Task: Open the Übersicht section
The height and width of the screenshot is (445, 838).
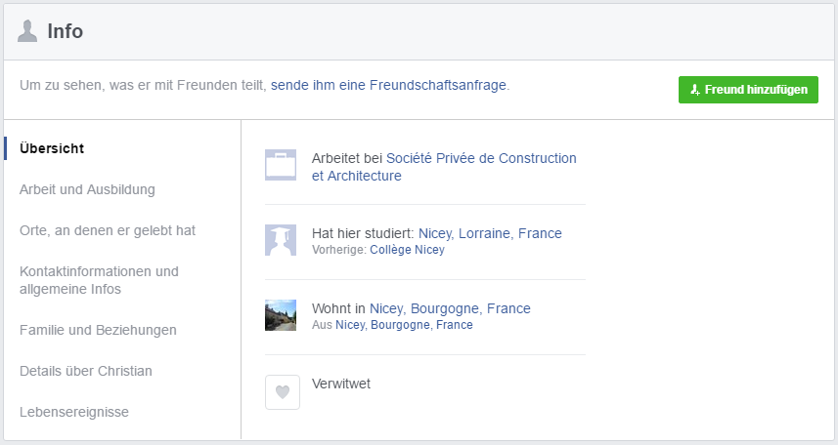Action: pos(52,148)
